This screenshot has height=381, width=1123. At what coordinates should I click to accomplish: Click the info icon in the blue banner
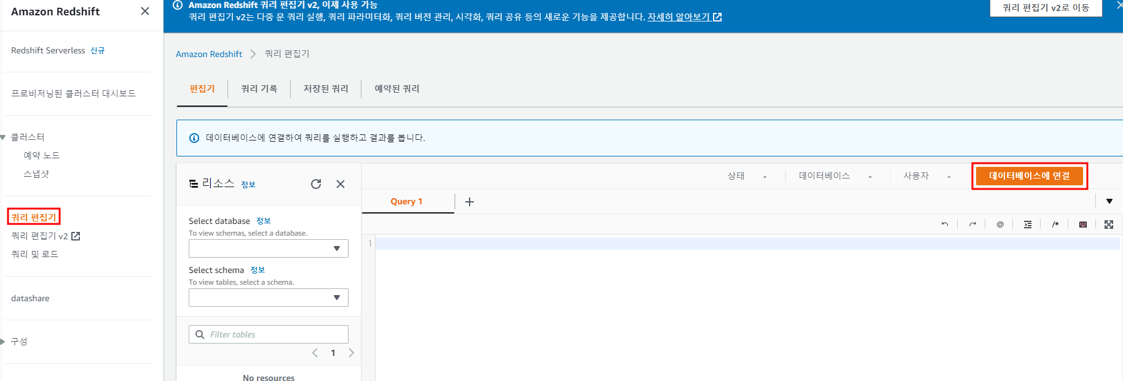point(178,5)
